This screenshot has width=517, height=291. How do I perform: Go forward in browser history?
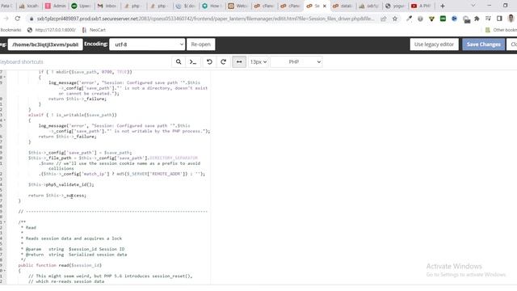[6, 19]
